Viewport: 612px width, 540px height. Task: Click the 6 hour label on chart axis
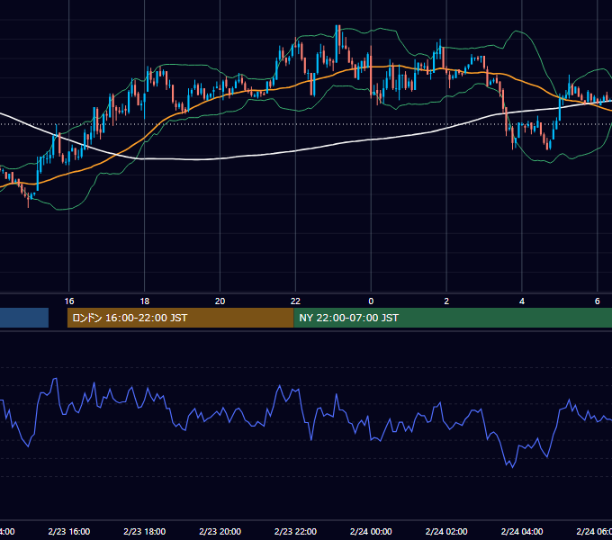pos(598,301)
